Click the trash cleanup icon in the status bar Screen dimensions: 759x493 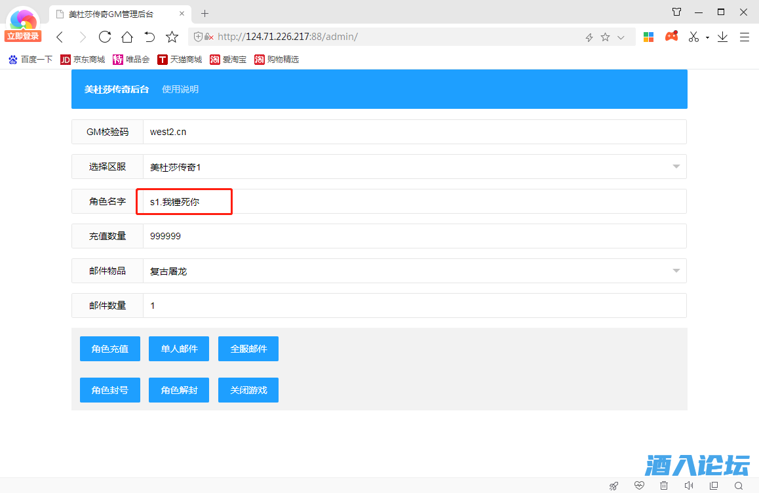tap(664, 485)
